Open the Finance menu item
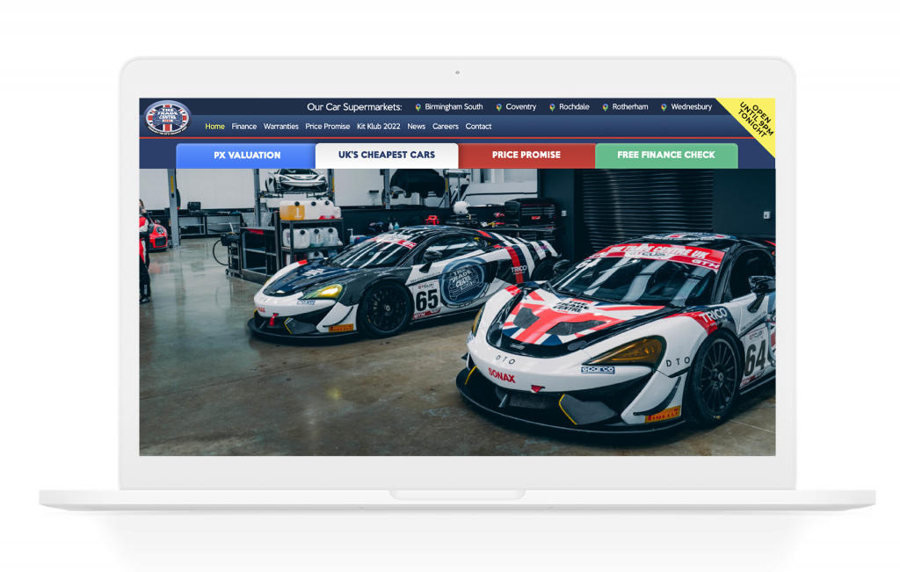 click(244, 127)
